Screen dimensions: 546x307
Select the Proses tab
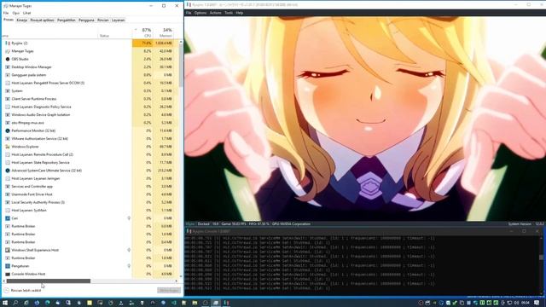(x=9, y=20)
